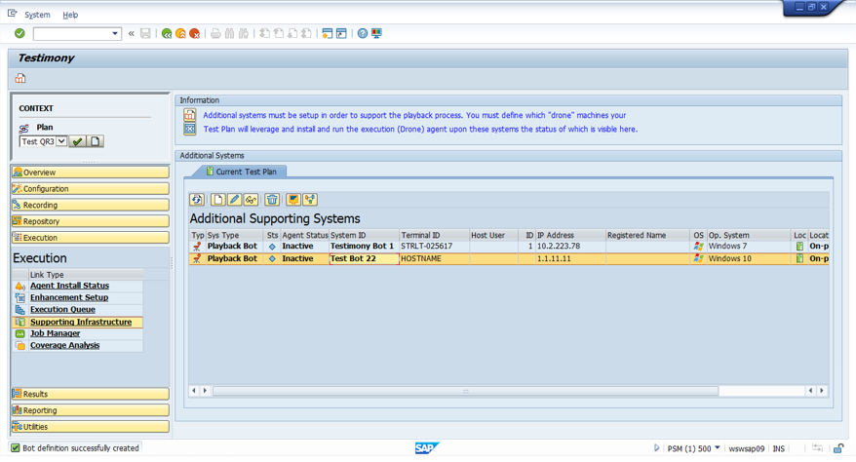This screenshot has height=462, width=856.
Task: Open the transaction command field dropdown
Action: 115,34
